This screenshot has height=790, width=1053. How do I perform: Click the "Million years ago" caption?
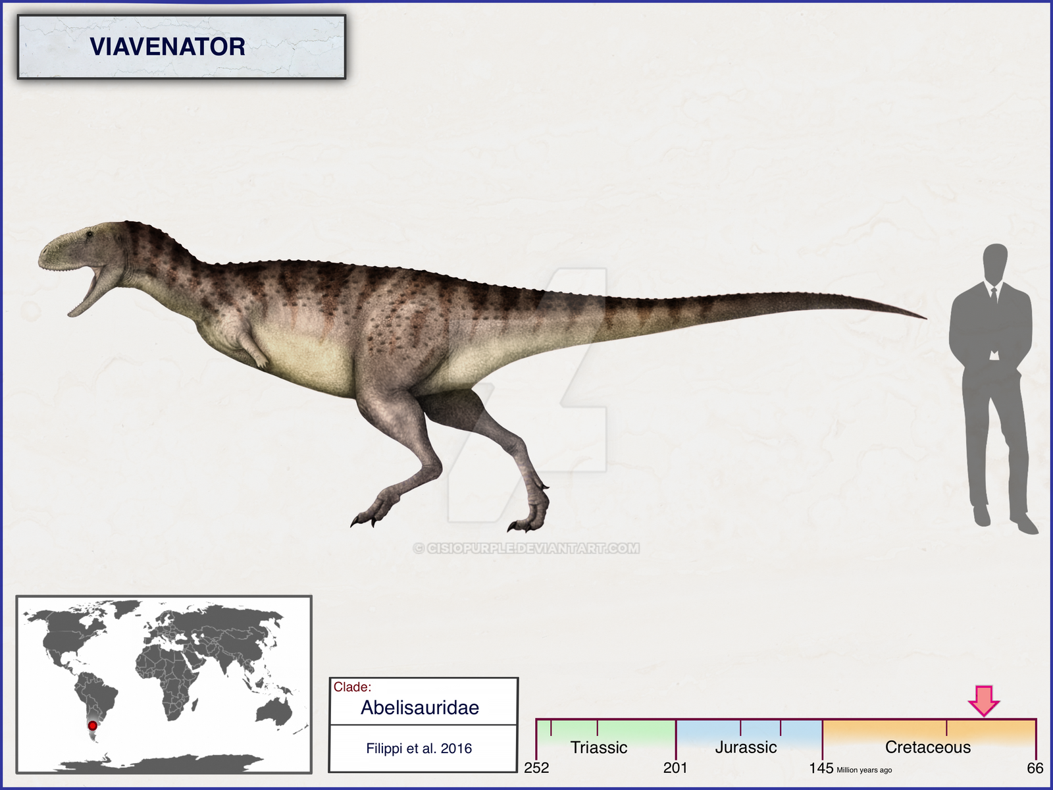pyautogui.click(x=864, y=770)
